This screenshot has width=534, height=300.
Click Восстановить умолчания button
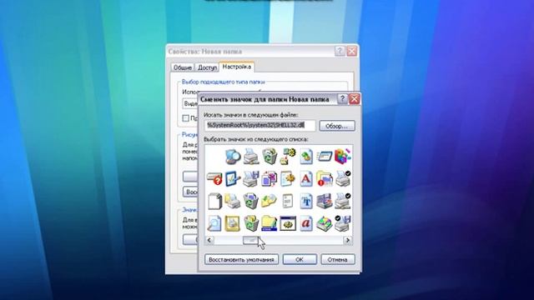pos(241,259)
